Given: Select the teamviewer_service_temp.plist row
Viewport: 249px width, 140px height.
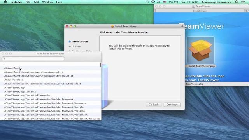Looking at the screenshot, I should 51,84.
